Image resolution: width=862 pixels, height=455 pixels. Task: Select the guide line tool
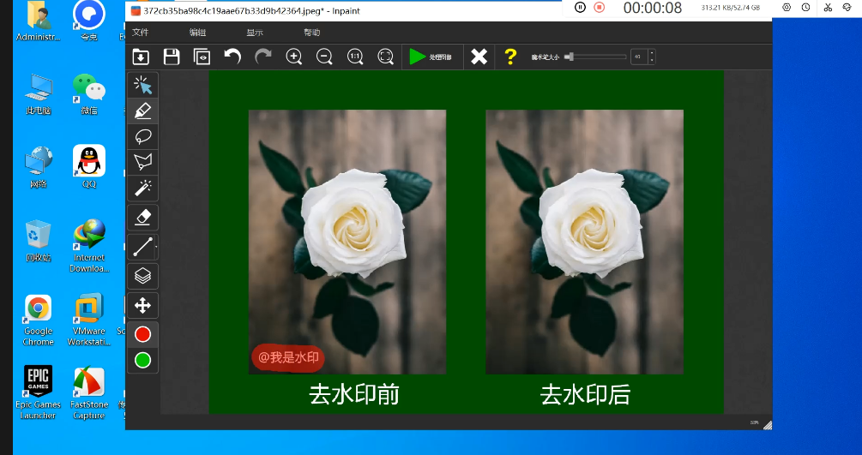point(142,247)
